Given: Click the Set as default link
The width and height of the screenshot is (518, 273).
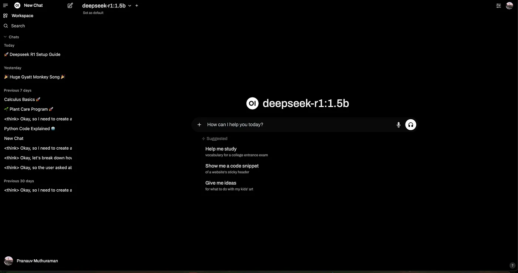Looking at the screenshot, I should 93,13.
